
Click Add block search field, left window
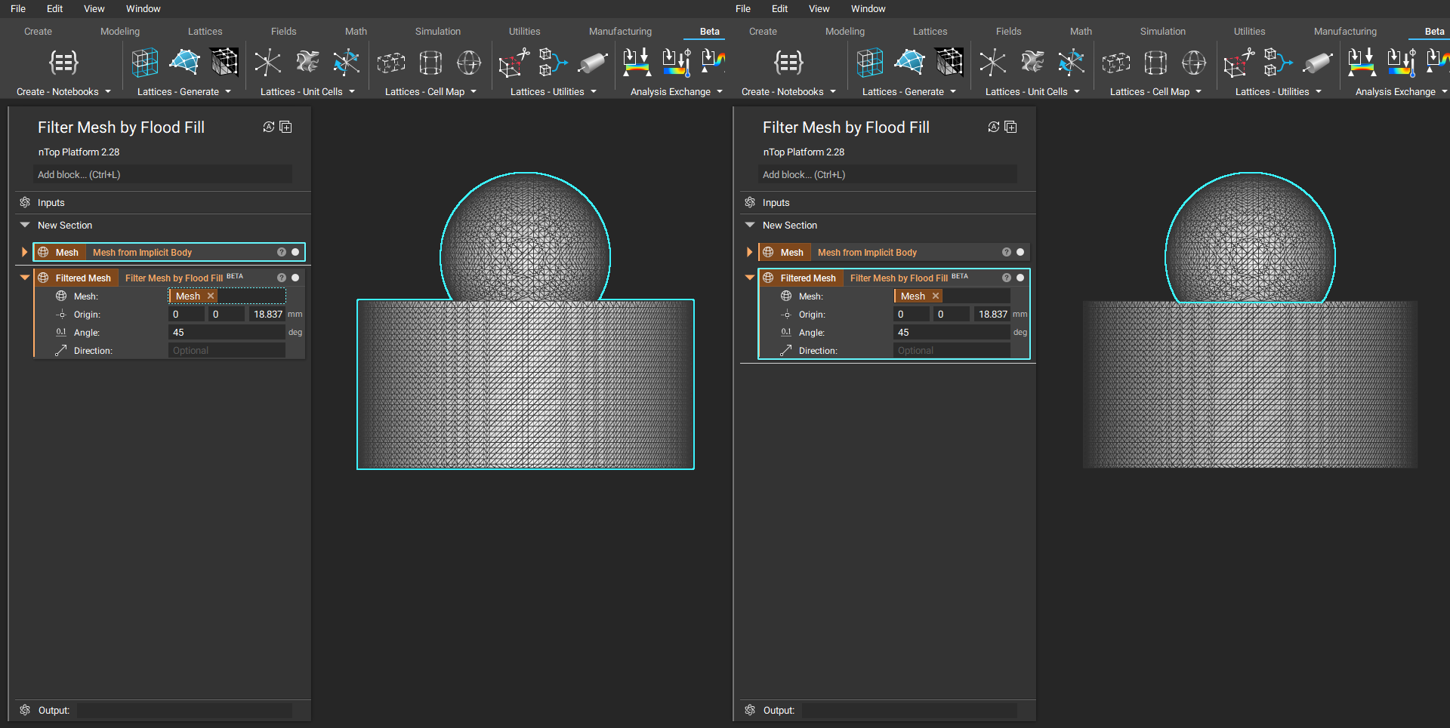pos(162,174)
